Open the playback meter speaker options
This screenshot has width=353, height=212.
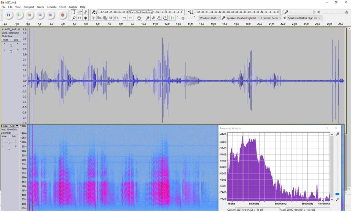tap(190, 12)
